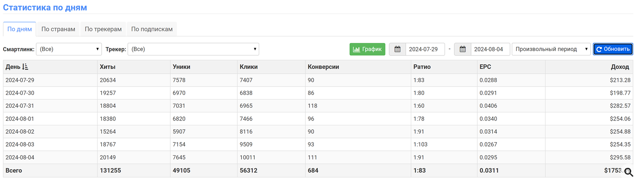Screen dimensions: 638x181
Task: Click the Конверсии column header
Action: tap(323, 67)
